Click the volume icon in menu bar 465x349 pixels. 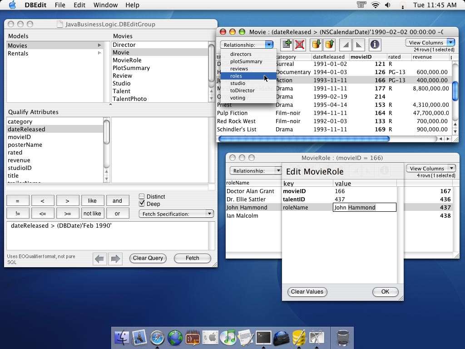tap(388, 5)
